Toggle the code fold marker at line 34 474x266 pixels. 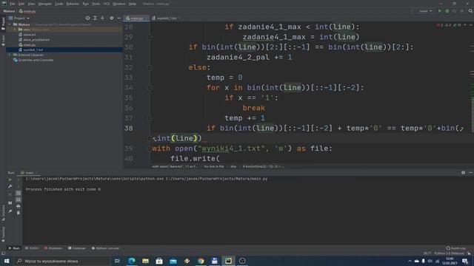(x=150, y=88)
